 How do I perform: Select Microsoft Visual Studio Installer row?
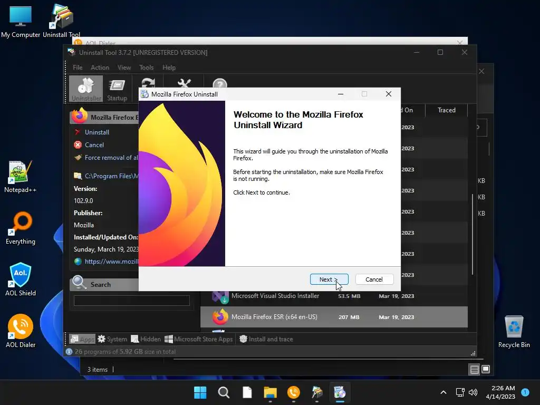334,296
